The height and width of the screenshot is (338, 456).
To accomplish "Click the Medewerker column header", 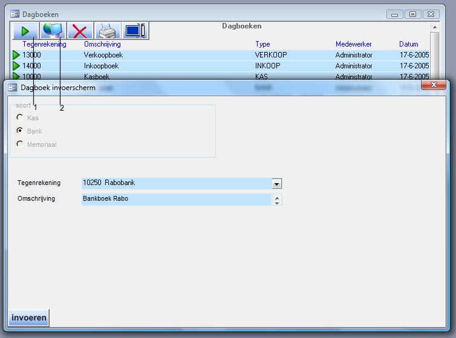I will (x=353, y=44).
